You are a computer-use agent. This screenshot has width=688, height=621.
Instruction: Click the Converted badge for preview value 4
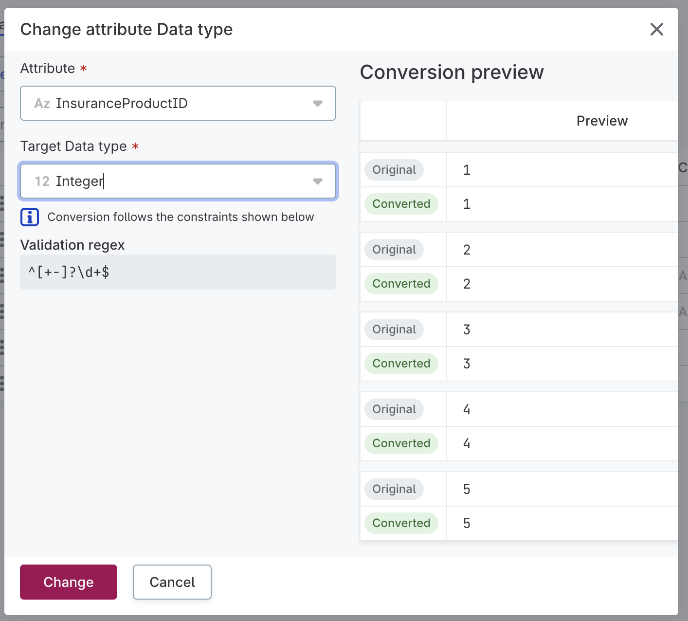tap(401, 443)
